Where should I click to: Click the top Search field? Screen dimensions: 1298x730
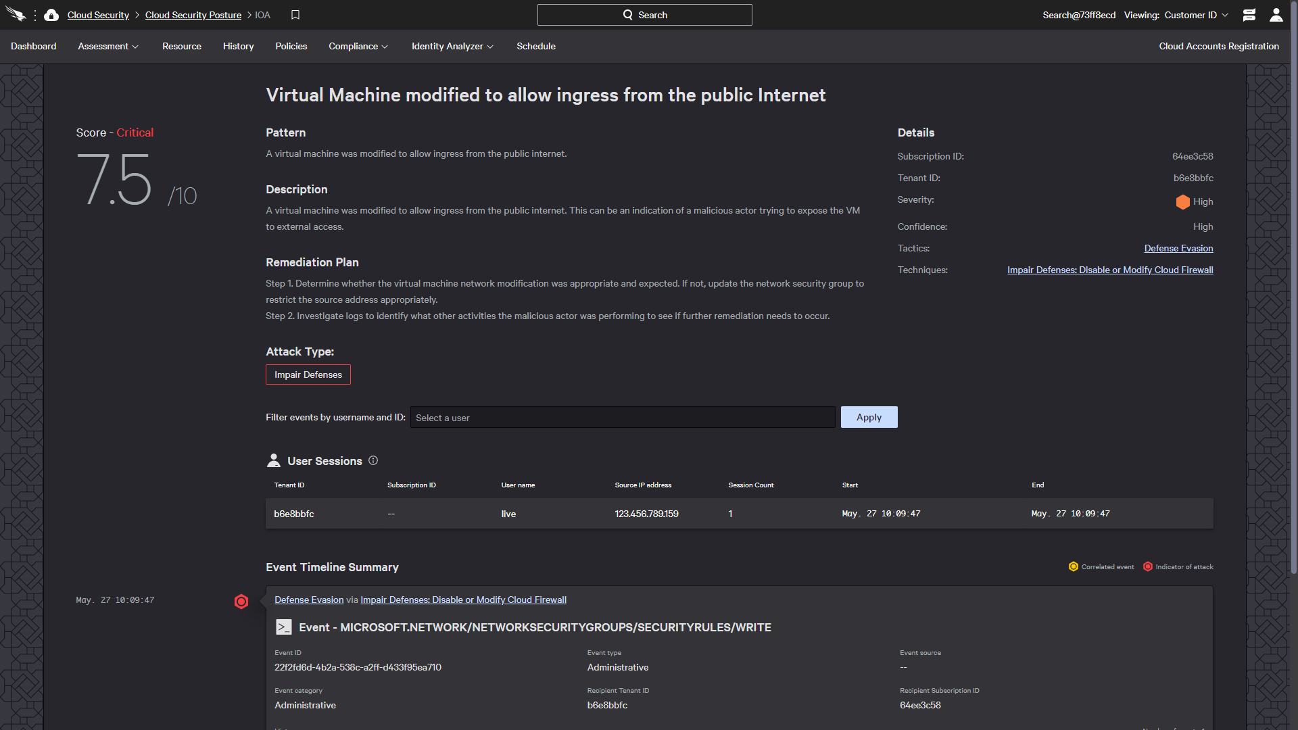pos(644,15)
